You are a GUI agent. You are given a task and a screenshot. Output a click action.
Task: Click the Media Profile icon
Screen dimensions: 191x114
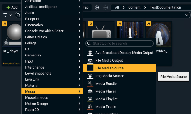tap(90, 107)
